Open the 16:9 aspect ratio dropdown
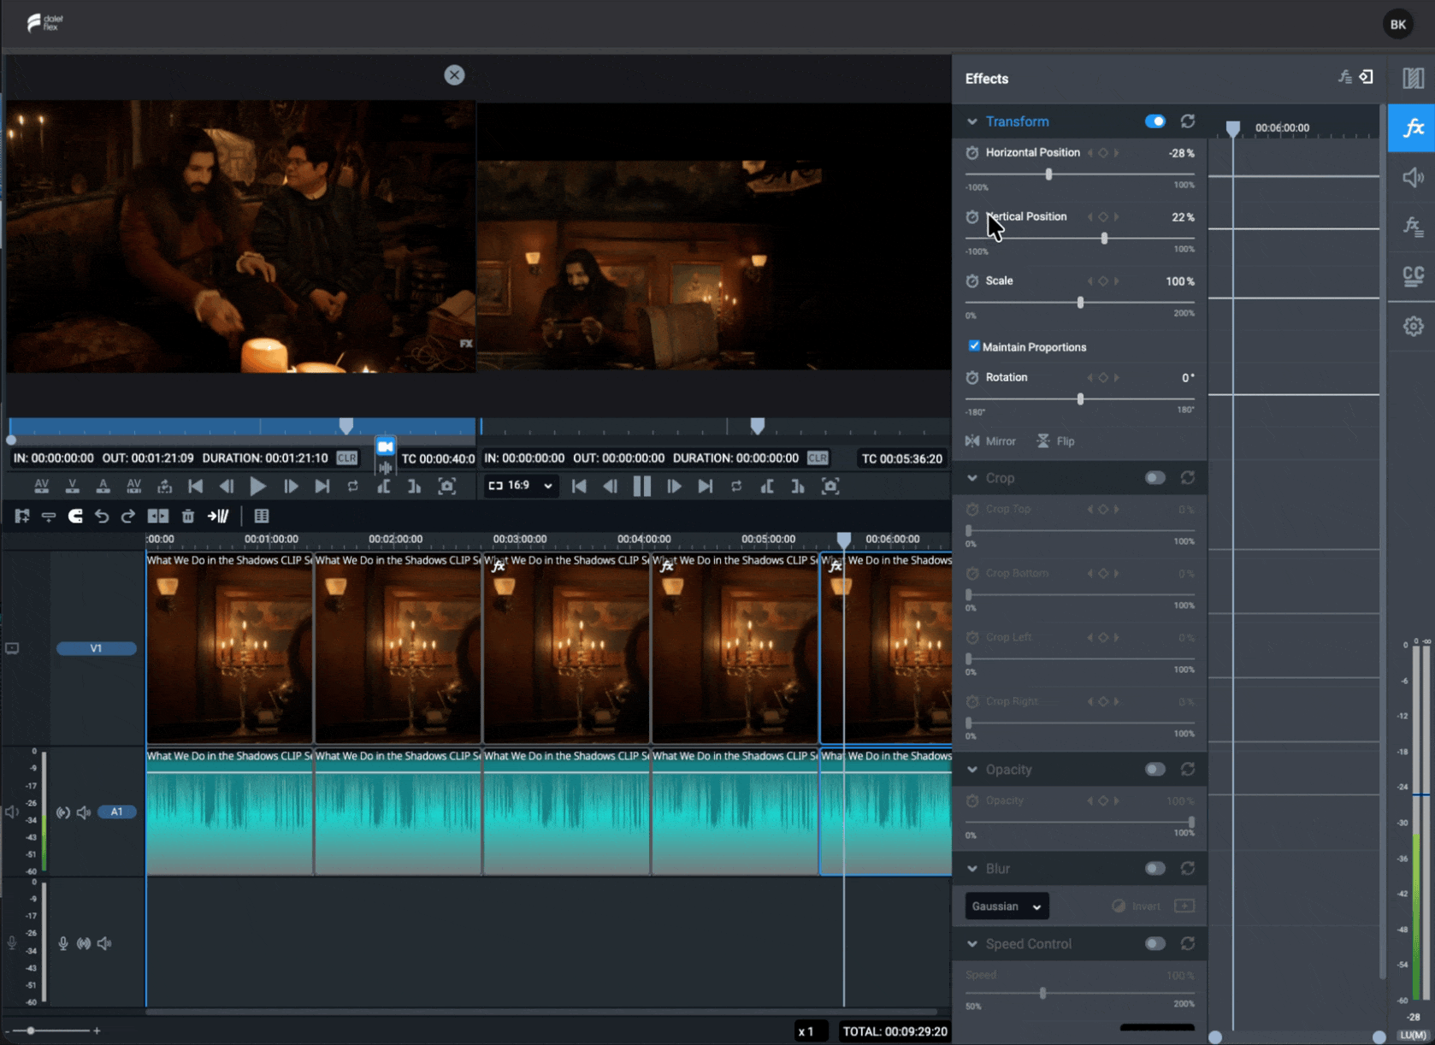 (x=520, y=486)
